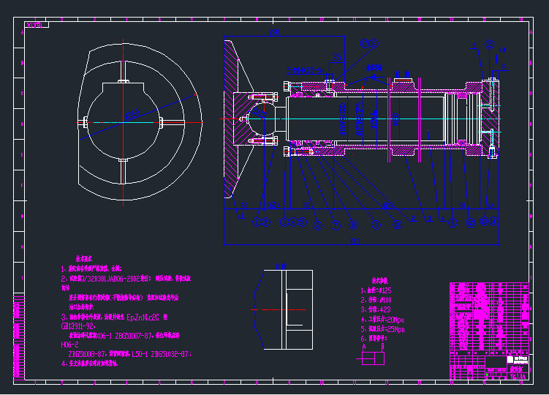The height and width of the screenshot is (395, 549).
Task: Select the EpZn10.c2C coating note text
Action: pos(143,317)
